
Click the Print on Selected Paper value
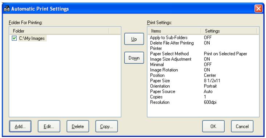[x=225, y=54]
